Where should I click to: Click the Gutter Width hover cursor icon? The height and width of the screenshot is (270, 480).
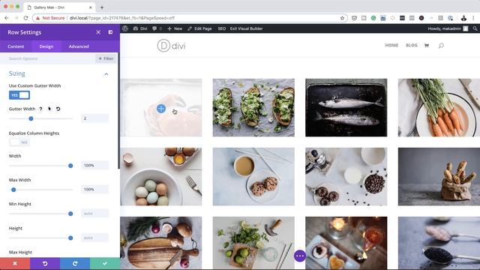pyautogui.click(x=49, y=109)
